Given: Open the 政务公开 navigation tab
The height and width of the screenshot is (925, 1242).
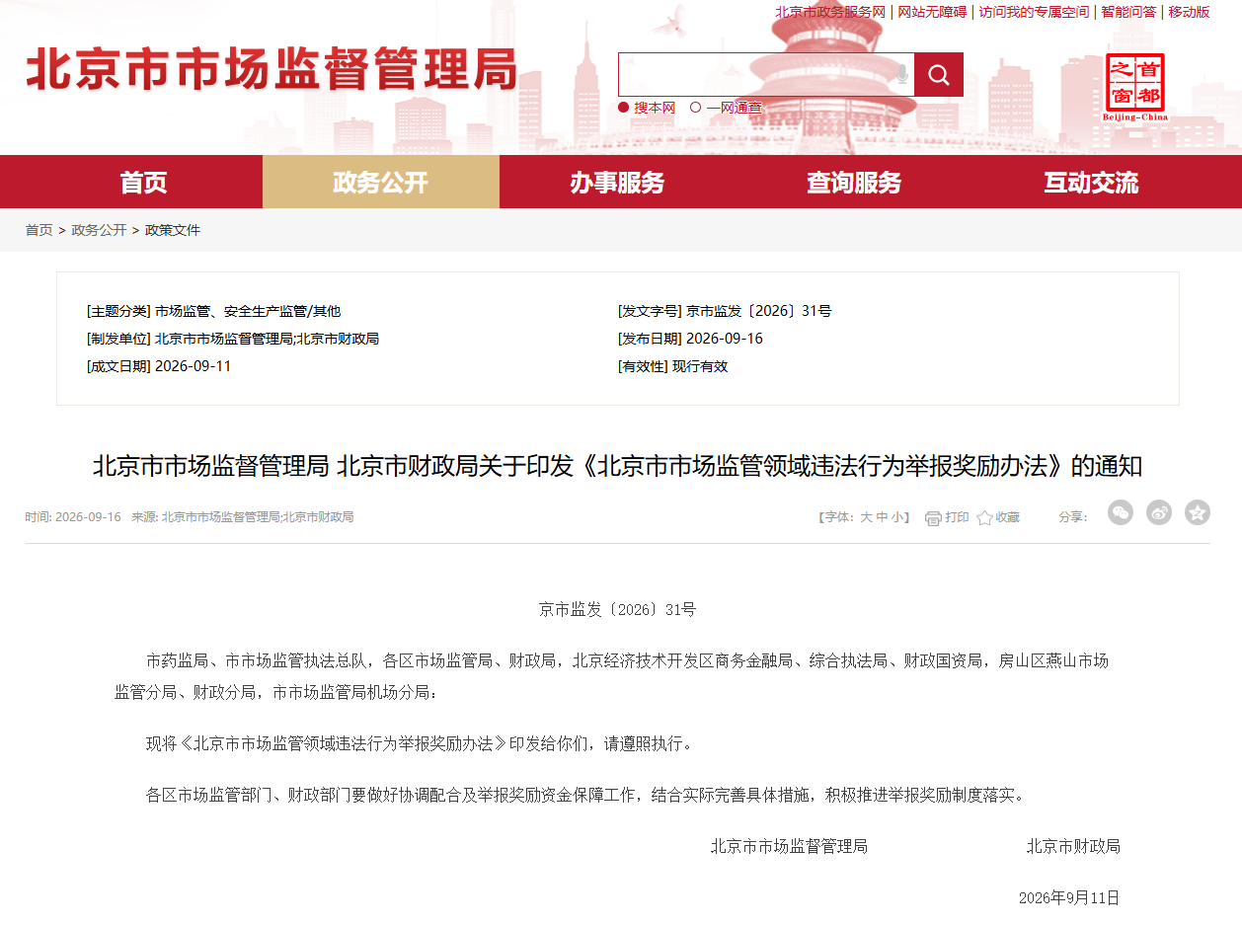Looking at the screenshot, I should click(381, 182).
